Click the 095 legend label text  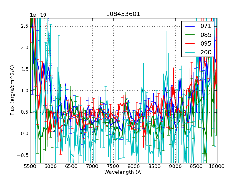pos(206,43)
